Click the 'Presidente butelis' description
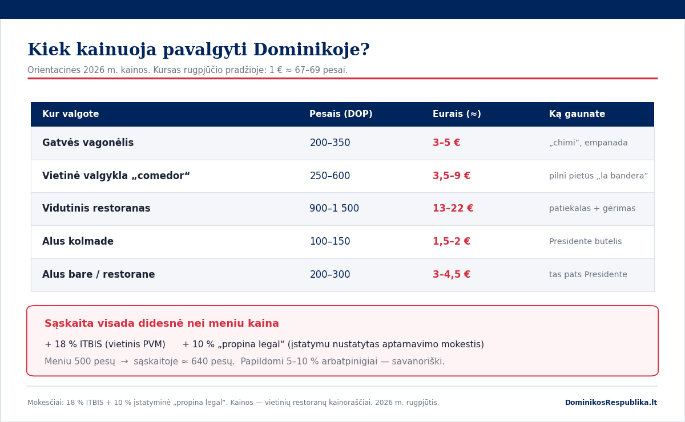This screenshot has height=422, width=685. tap(586, 242)
